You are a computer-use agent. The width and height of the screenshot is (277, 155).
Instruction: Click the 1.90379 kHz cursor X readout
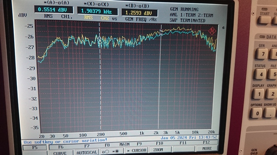click(97, 12)
